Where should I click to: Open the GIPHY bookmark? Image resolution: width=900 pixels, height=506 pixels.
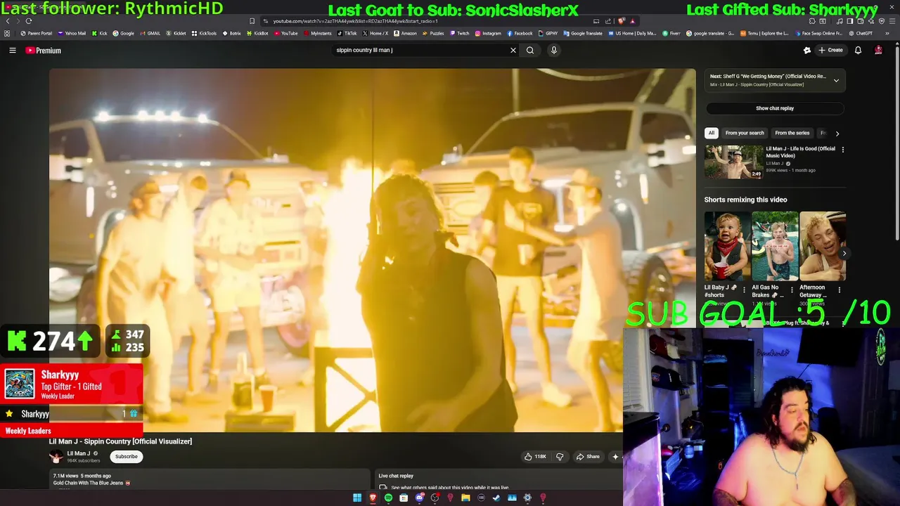point(548,33)
